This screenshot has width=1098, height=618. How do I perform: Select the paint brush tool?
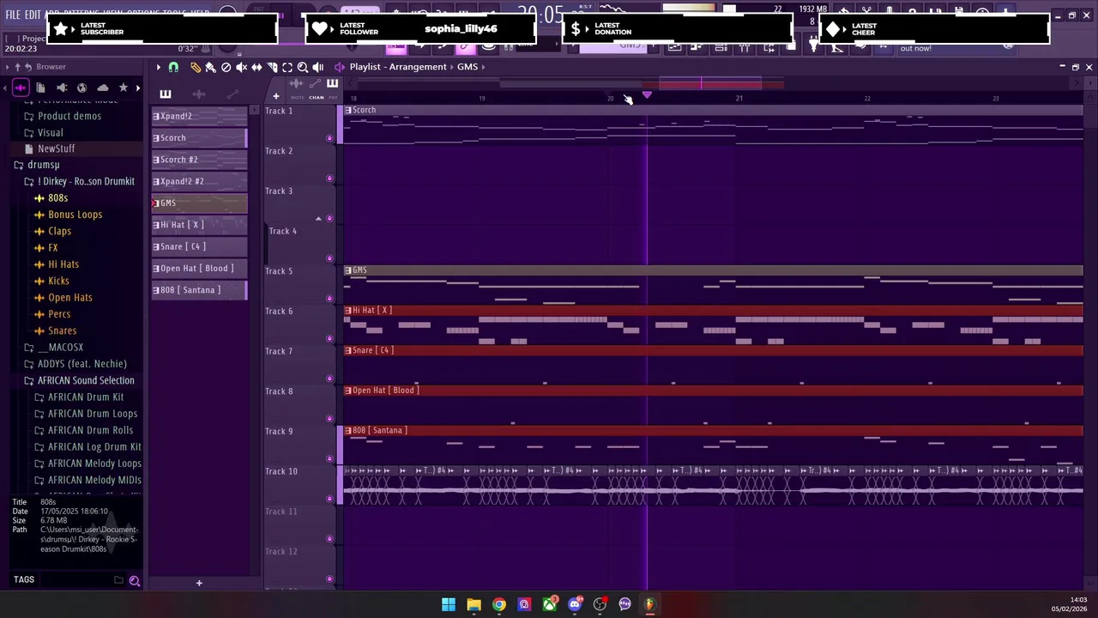210,67
